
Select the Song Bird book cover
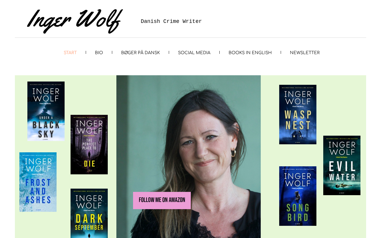[298, 196]
